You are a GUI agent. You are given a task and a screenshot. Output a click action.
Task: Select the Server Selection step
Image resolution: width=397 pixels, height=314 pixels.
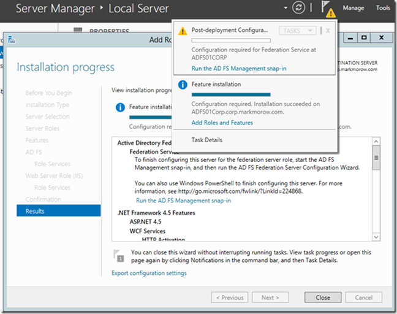pyautogui.click(x=47, y=117)
